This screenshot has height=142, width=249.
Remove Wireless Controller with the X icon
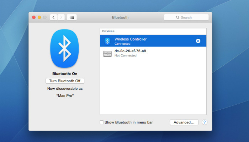coord(198,41)
